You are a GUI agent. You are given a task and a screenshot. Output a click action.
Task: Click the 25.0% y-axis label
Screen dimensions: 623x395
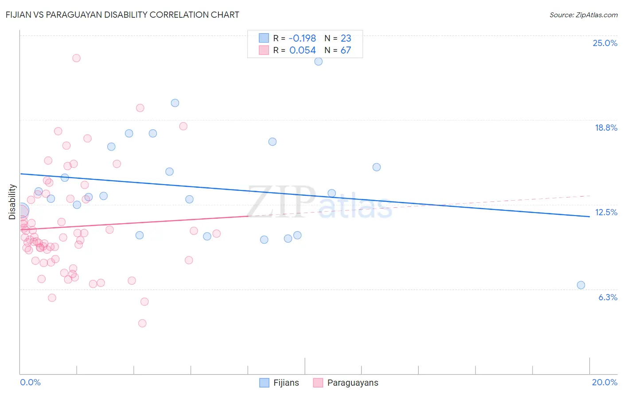(605, 43)
